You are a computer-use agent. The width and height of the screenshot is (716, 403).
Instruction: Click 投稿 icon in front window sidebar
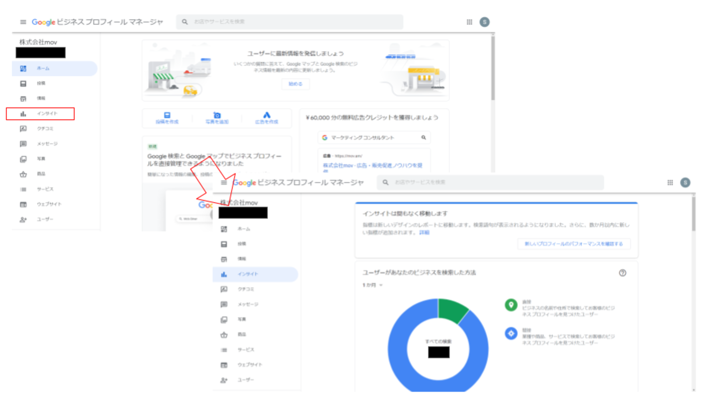[x=224, y=244]
